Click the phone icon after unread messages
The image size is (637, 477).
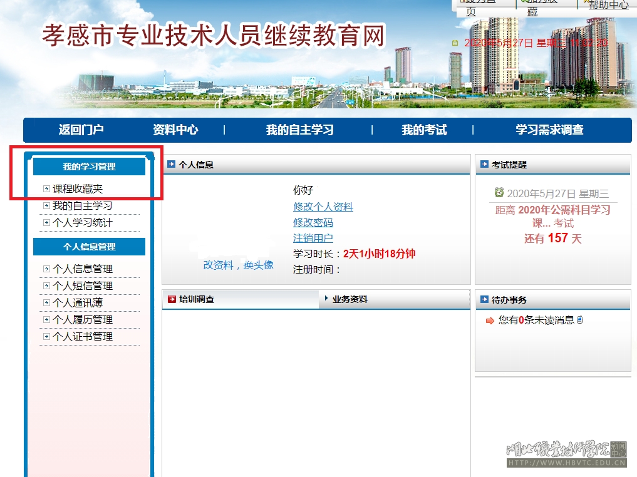[580, 320]
